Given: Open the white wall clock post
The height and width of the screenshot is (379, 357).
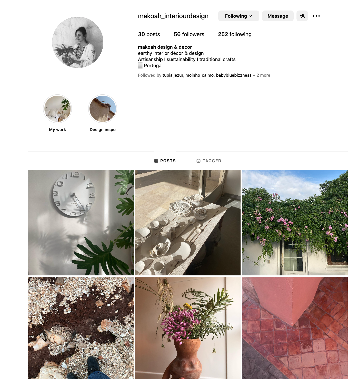Looking at the screenshot, I should [81, 223].
